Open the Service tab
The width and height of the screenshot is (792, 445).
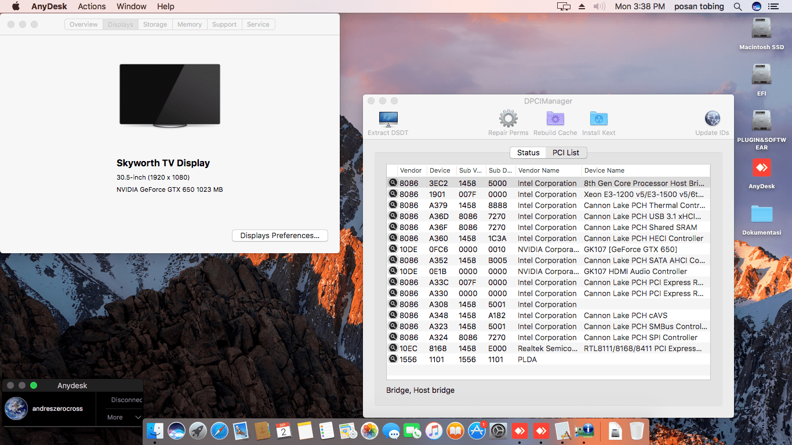point(258,24)
